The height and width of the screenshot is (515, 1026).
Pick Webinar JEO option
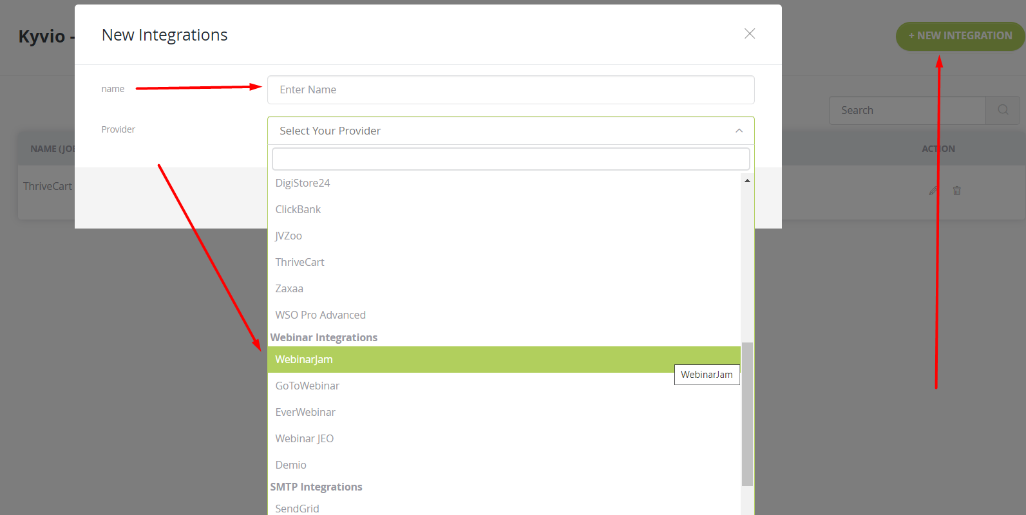tap(504, 438)
